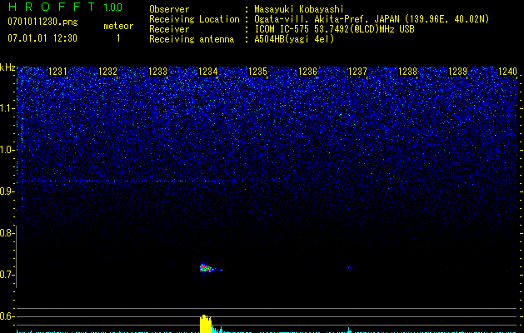Click the 'Observer' field label
The image size is (524, 333).
click(169, 9)
